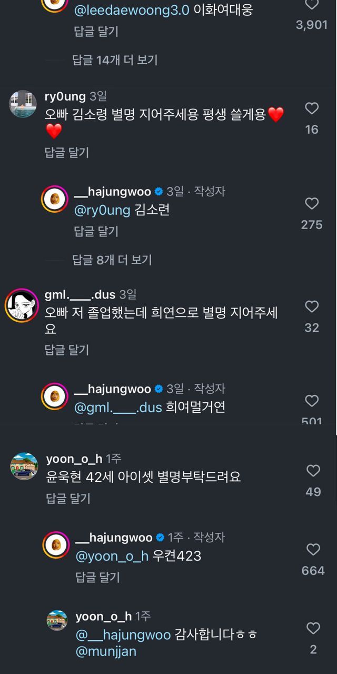Screen dimensions: 337x674
Task: Tap the @yoon_o_h mention in 우켠423 reply
Action: click(x=112, y=556)
